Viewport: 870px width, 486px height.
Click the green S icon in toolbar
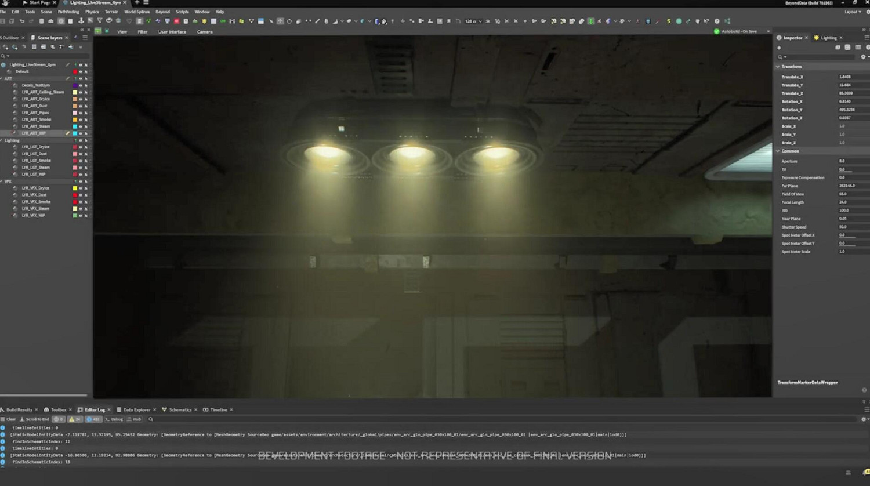[x=668, y=21]
